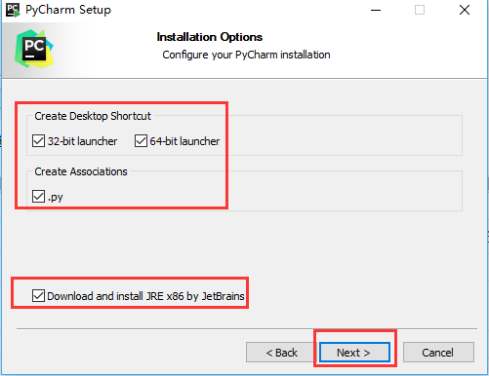Cancel the PyCharm installation
Screen dimensions: 489x376
(x=438, y=353)
